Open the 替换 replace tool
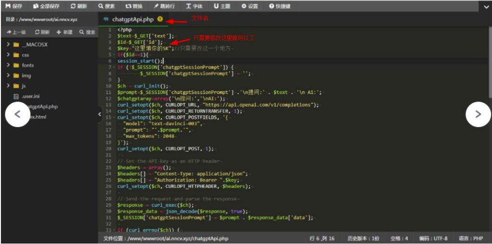Image resolution: width=492 pixels, height=244 pixels. tap(134, 6)
